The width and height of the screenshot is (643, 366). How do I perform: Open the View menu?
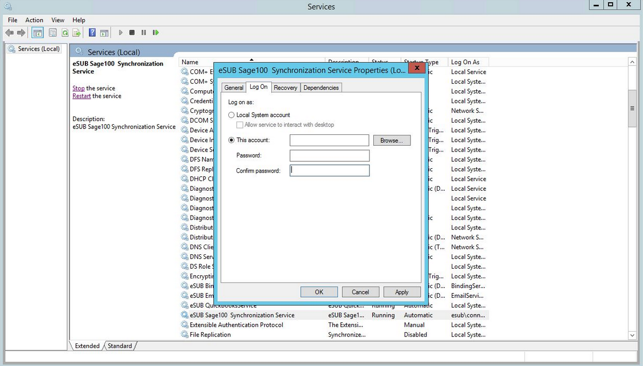coord(58,20)
